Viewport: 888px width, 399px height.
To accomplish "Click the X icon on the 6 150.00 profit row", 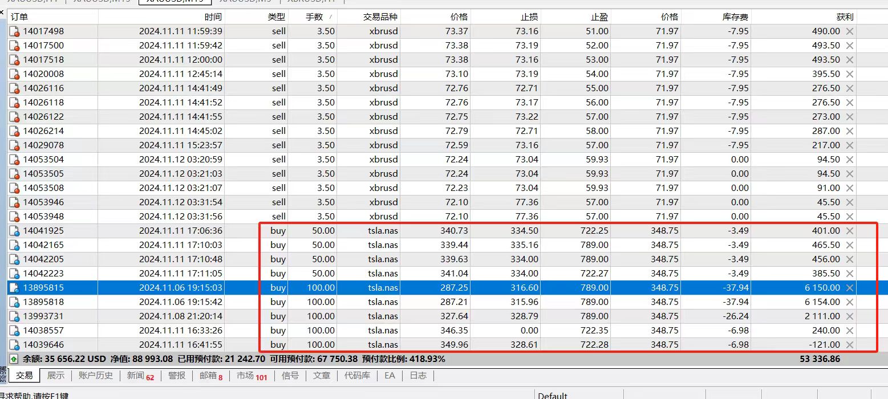I will (x=849, y=288).
